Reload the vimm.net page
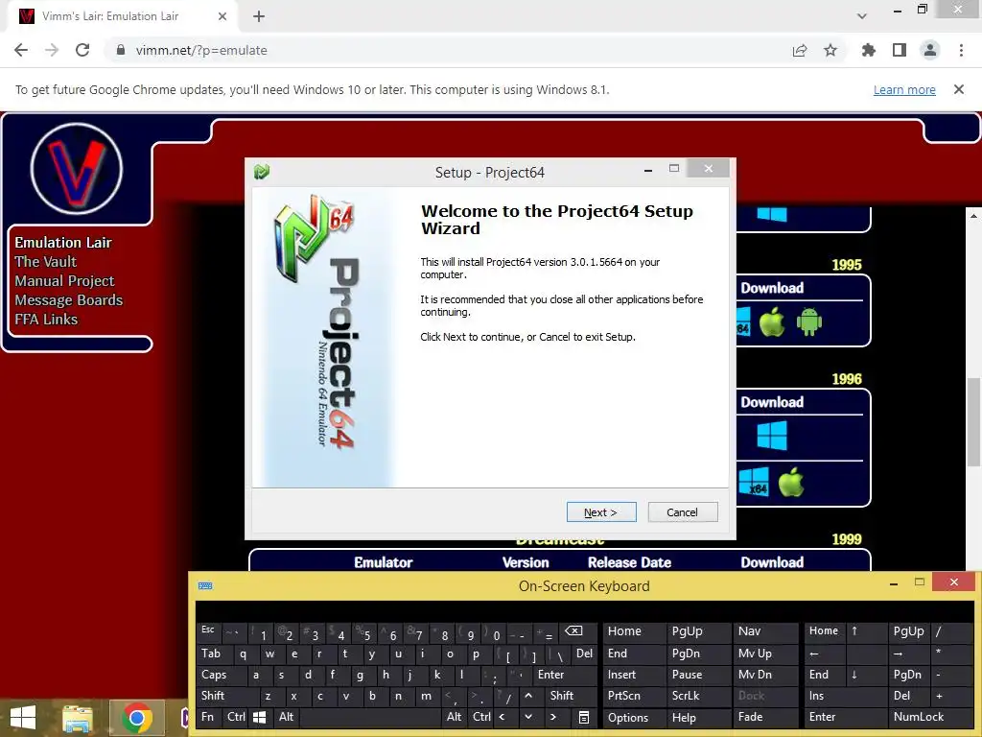982x737 pixels. (82, 50)
